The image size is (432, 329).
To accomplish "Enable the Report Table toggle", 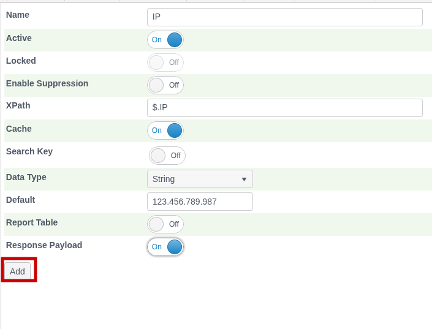I will 165,224.
